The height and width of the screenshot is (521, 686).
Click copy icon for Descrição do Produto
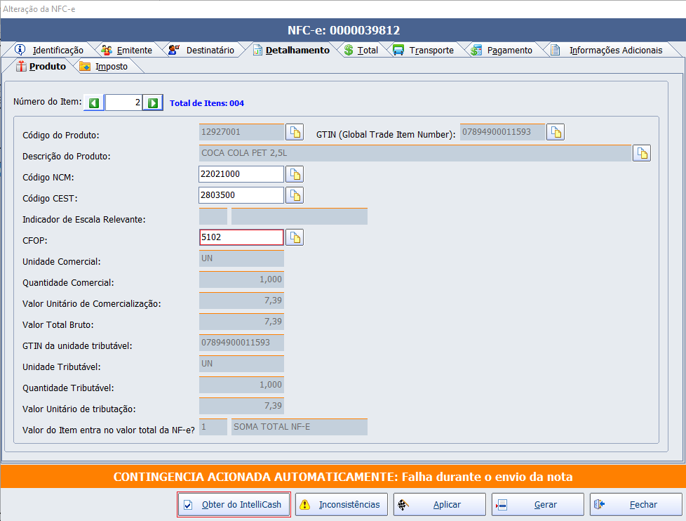[x=641, y=153]
